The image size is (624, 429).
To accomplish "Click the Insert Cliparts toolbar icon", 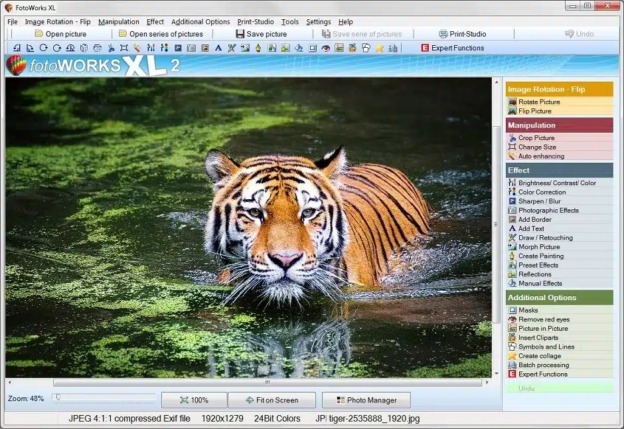I will click(352, 48).
